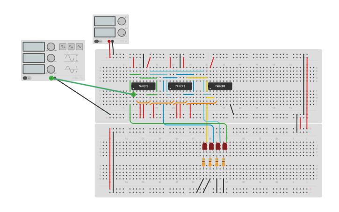Click the amplitude waveform icon on function generator
Screen dimensions: 339x212
(71, 58)
